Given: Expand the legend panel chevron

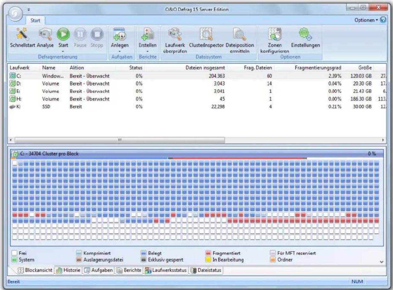Looking at the screenshot, I should pos(382,261).
